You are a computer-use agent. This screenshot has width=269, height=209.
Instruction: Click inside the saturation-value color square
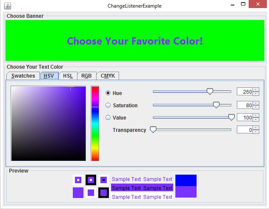click(x=49, y=124)
